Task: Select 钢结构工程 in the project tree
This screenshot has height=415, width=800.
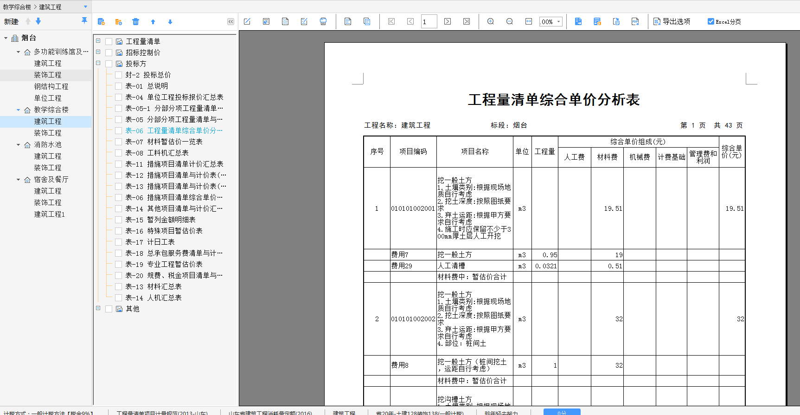Action: coord(51,86)
